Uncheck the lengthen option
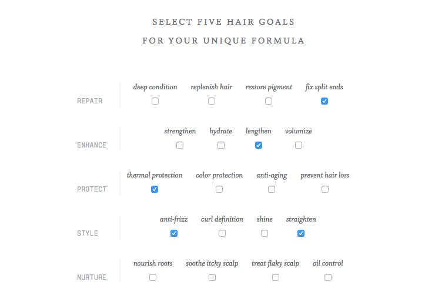 pos(259,145)
